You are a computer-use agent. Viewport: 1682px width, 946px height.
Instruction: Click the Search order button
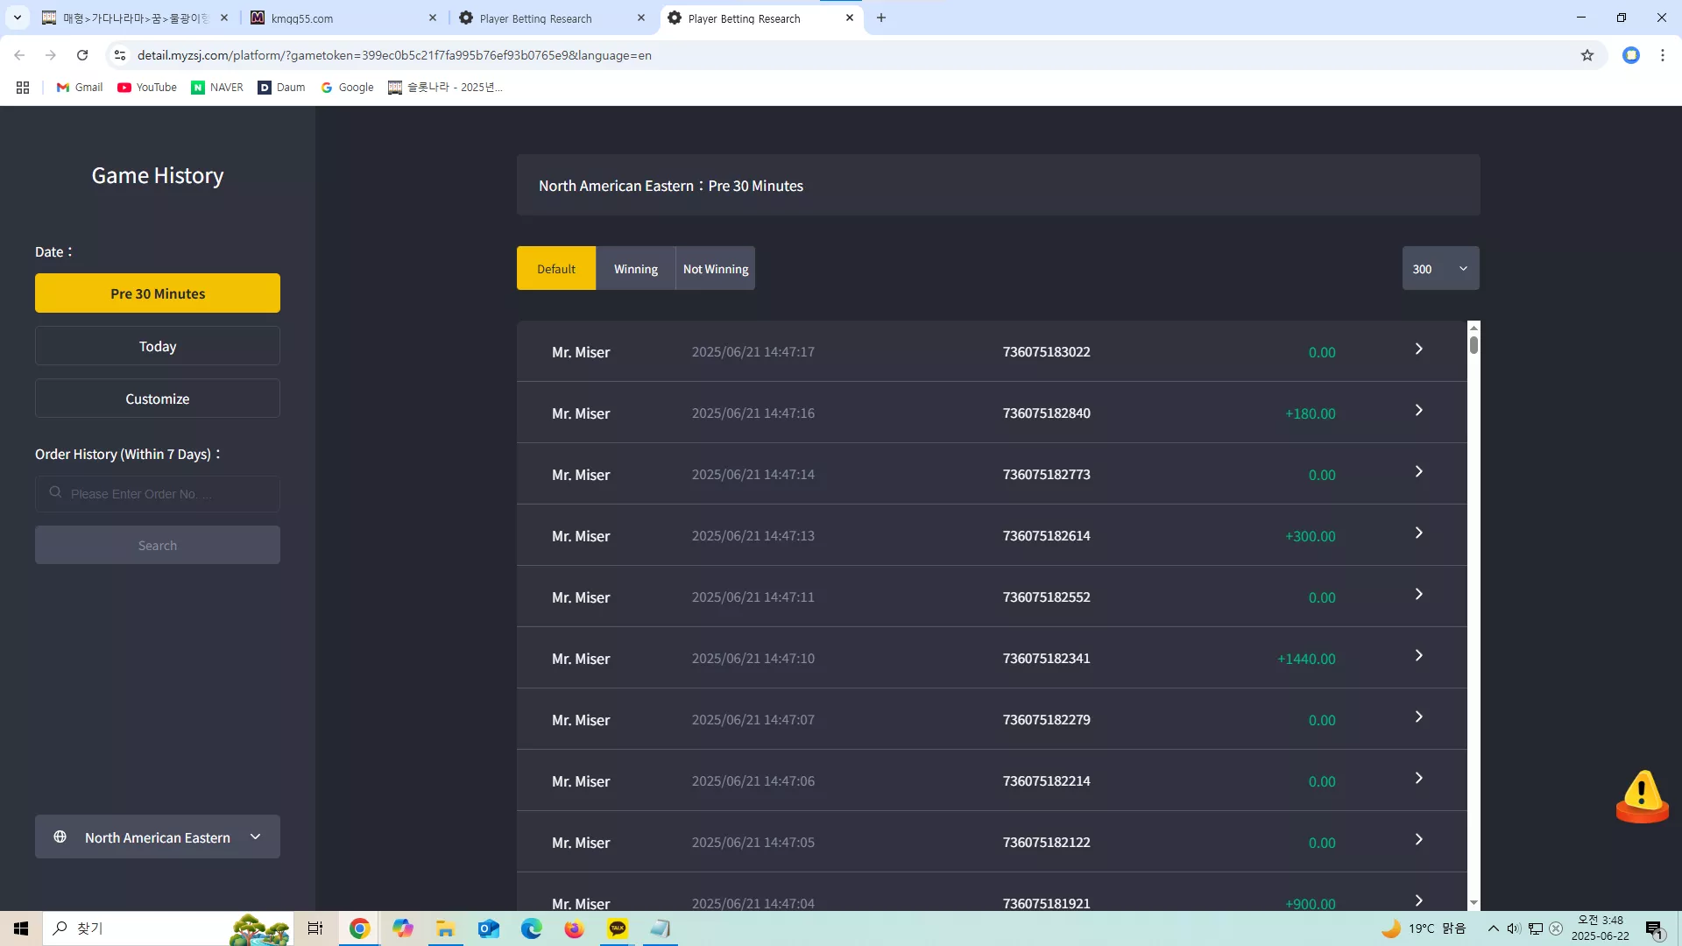[158, 545]
